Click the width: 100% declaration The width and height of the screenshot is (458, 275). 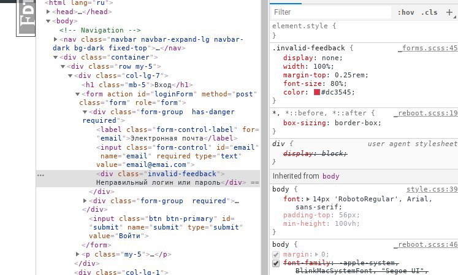click(x=308, y=66)
